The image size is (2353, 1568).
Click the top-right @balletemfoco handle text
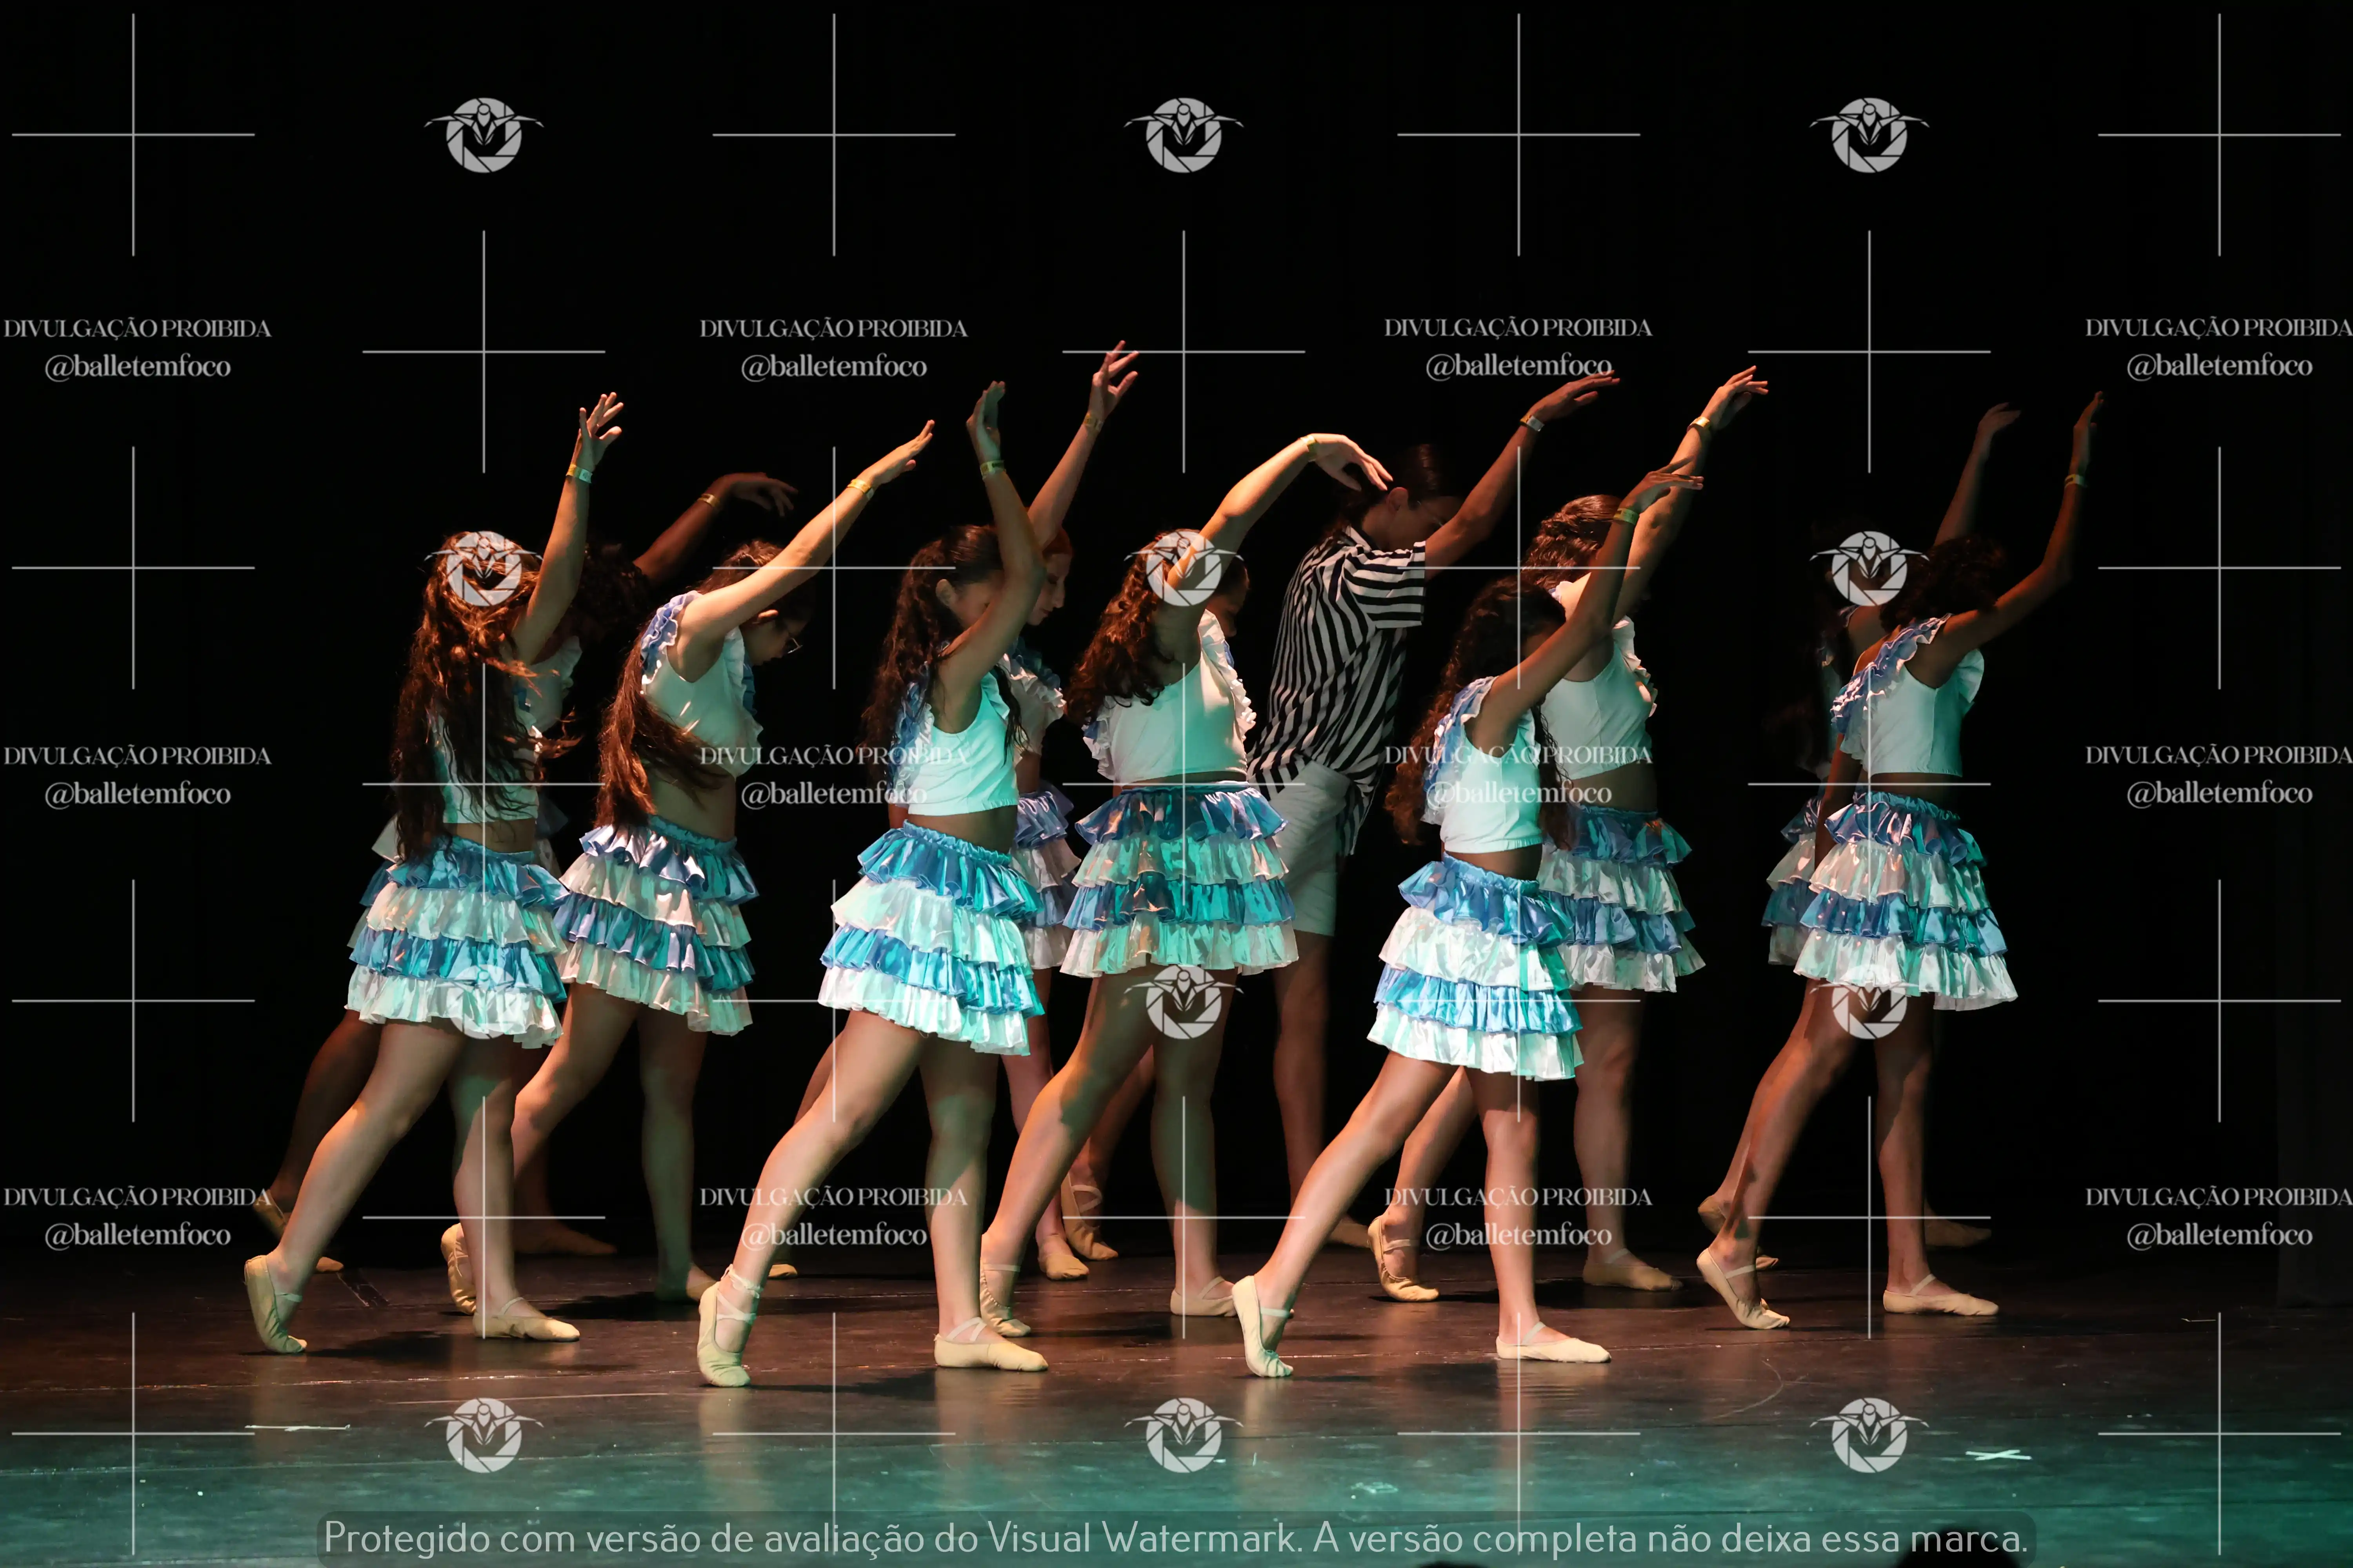tap(2219, 366)
